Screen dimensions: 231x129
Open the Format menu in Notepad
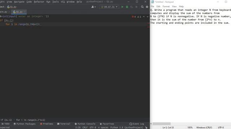click(166, 6)
